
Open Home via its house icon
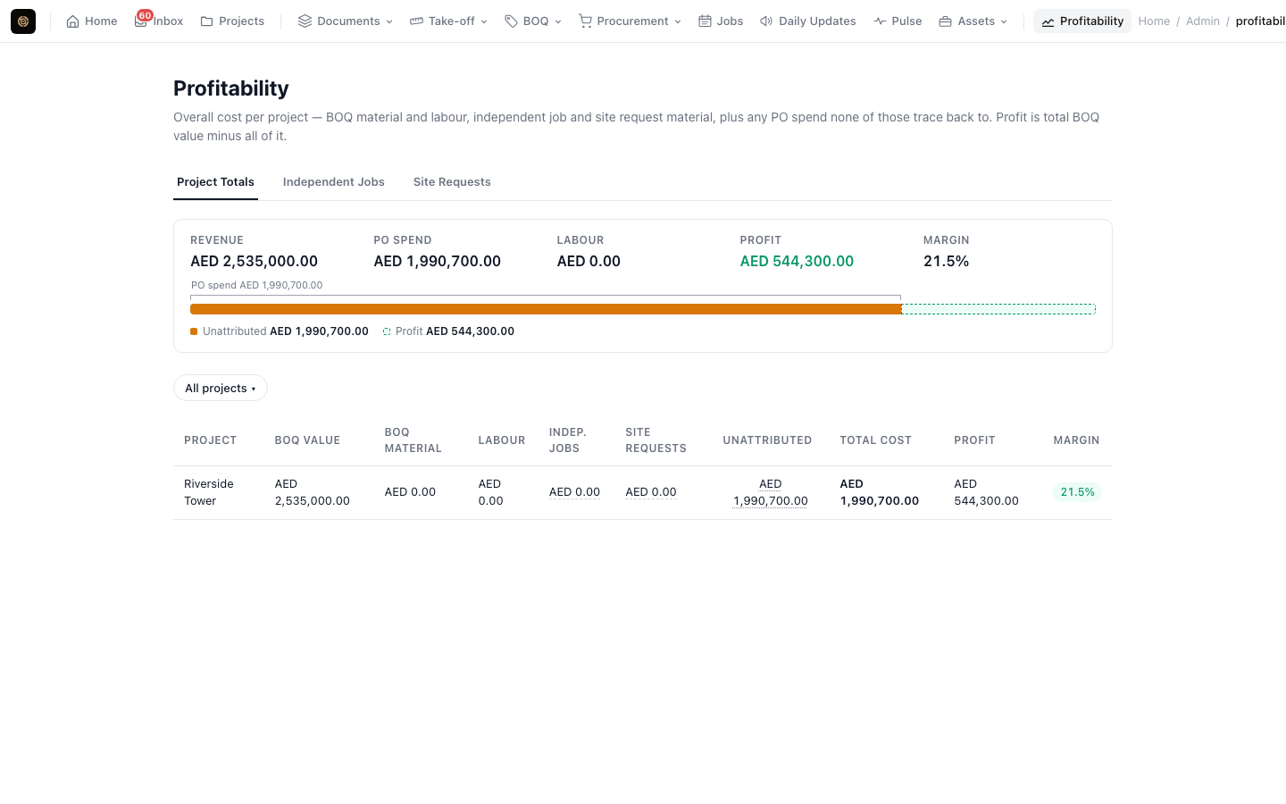73,21
